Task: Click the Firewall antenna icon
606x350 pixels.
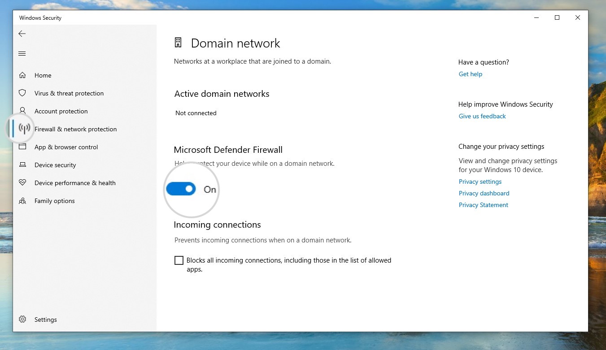Action: coord(24,129)
